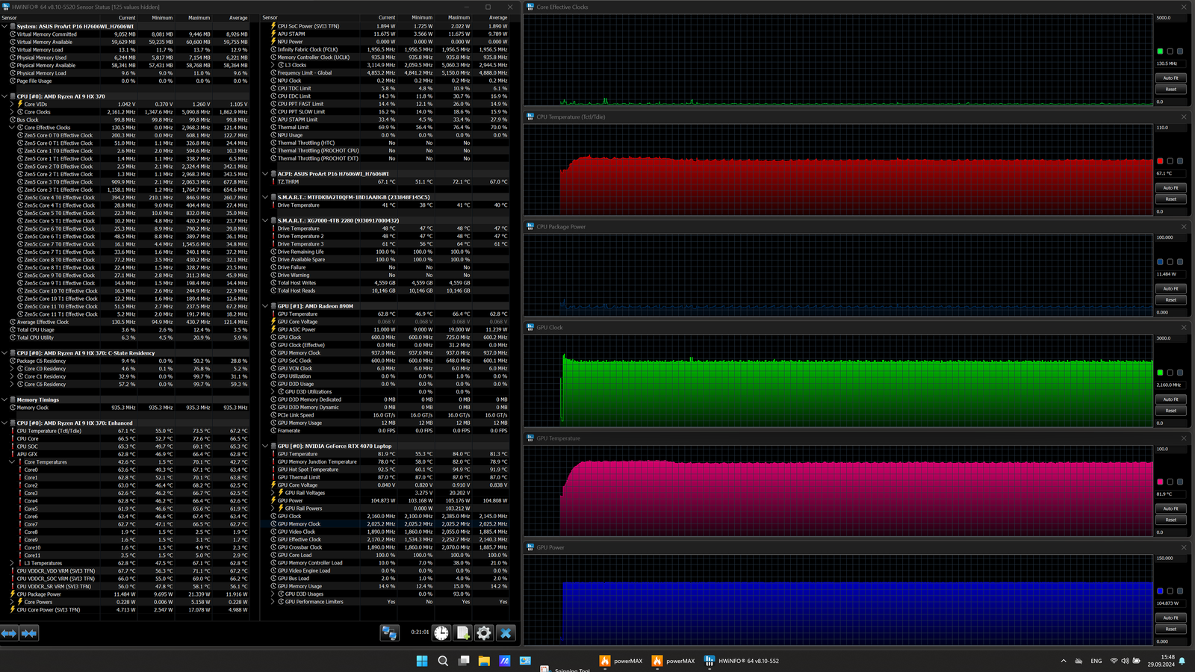Click the 150.000 max field in GPU Power graph
This screenshot has width=1195, height=672.
click(1171, 558)
